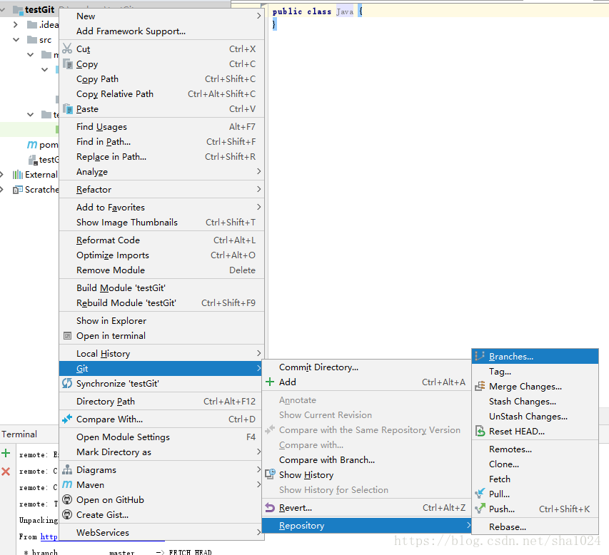Screen dimensions: 609x555
Task: Select Add Framework Support... entry
Action: click(161, 31)
